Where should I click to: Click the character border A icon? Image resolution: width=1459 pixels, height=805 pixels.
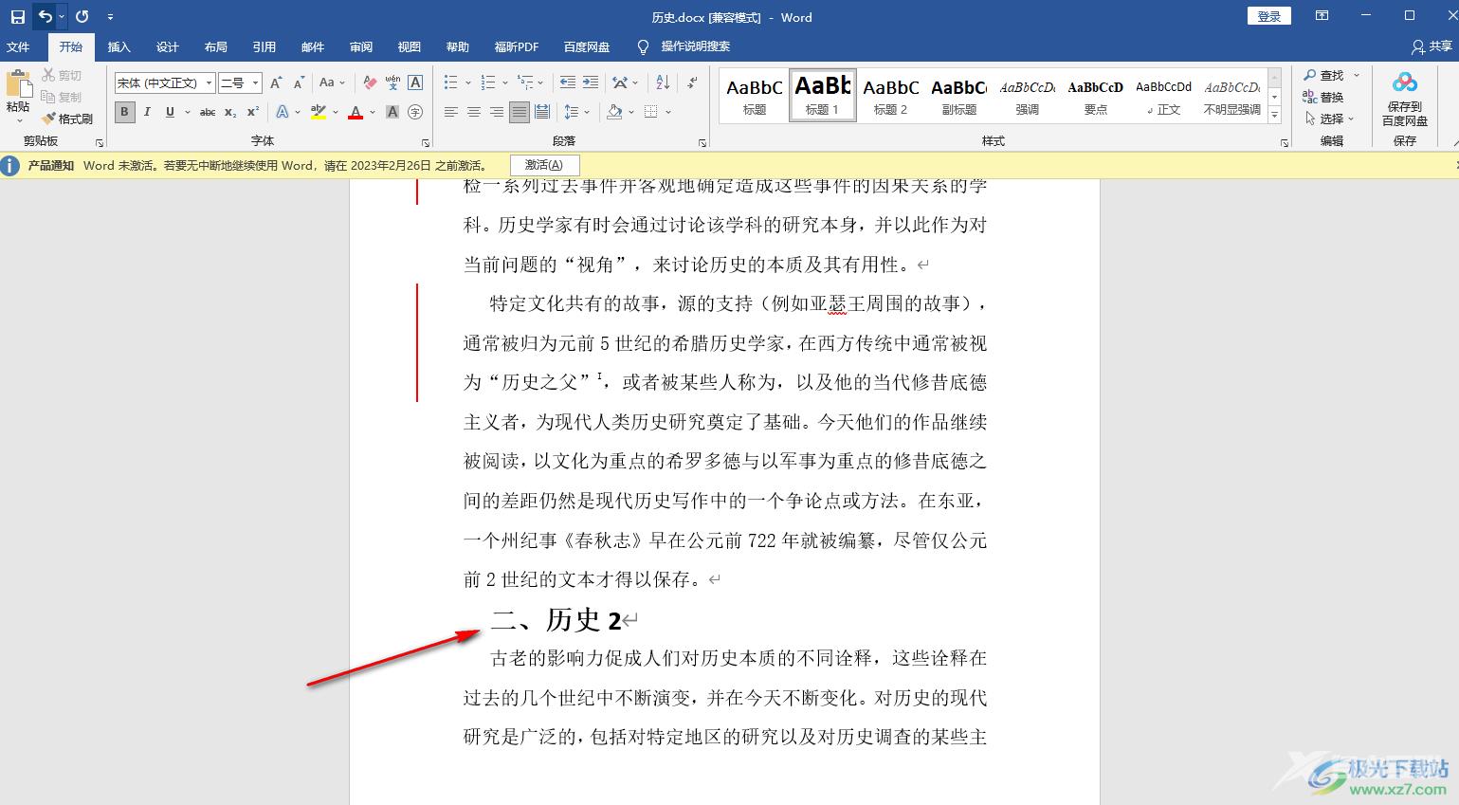415,83
